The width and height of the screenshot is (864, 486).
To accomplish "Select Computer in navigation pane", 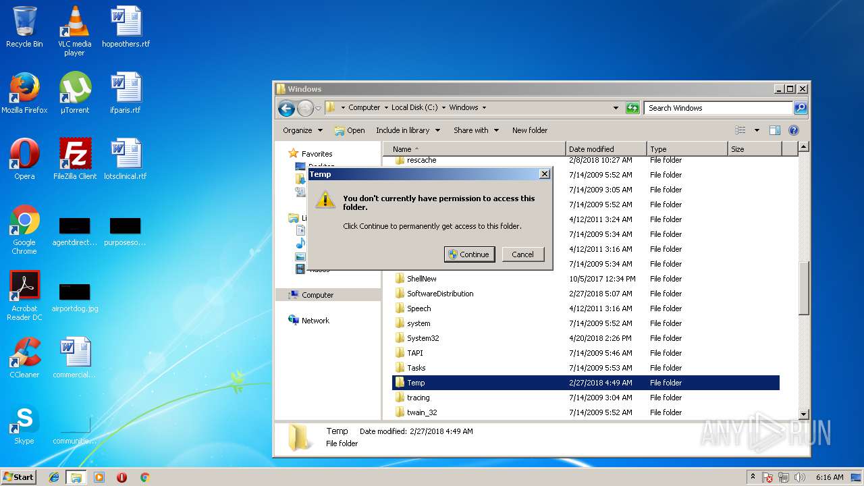I will pyautogui.click(x=317, y=295).
